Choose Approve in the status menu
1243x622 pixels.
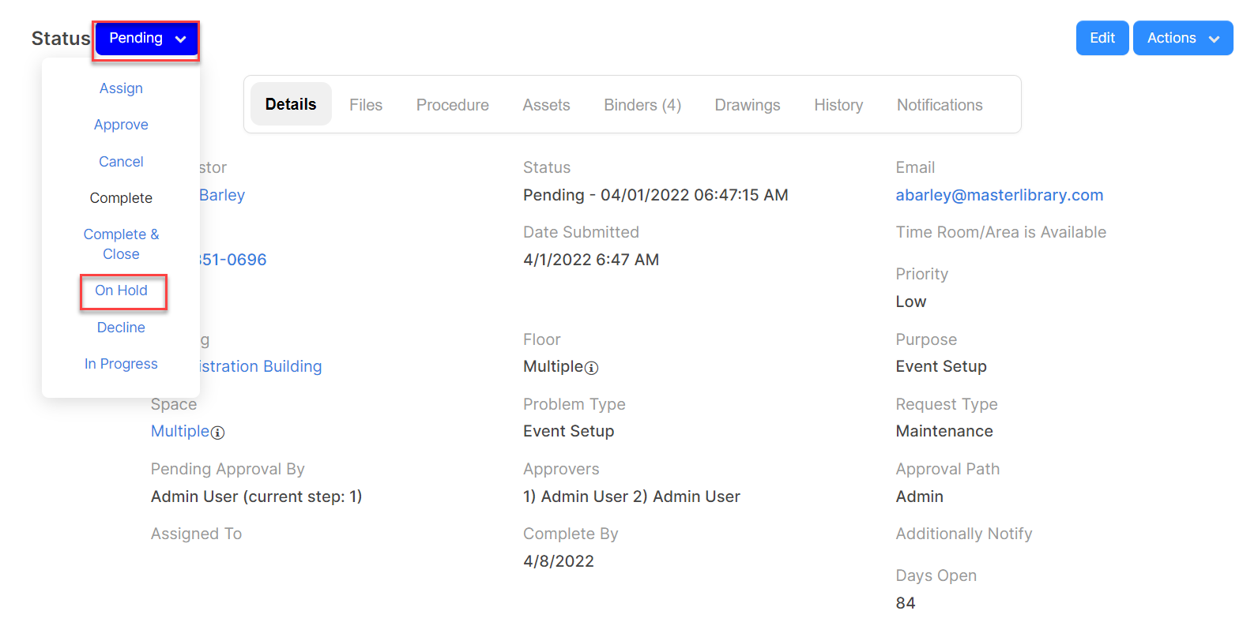tap(121, 125)
